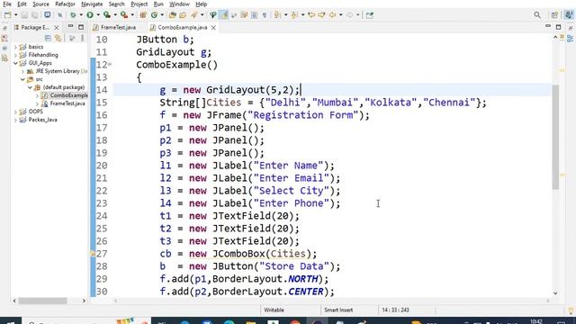The height and width of the screenshot is (324, 576).
Task: Click the Save toolbar icon
Action: [24, 15]
